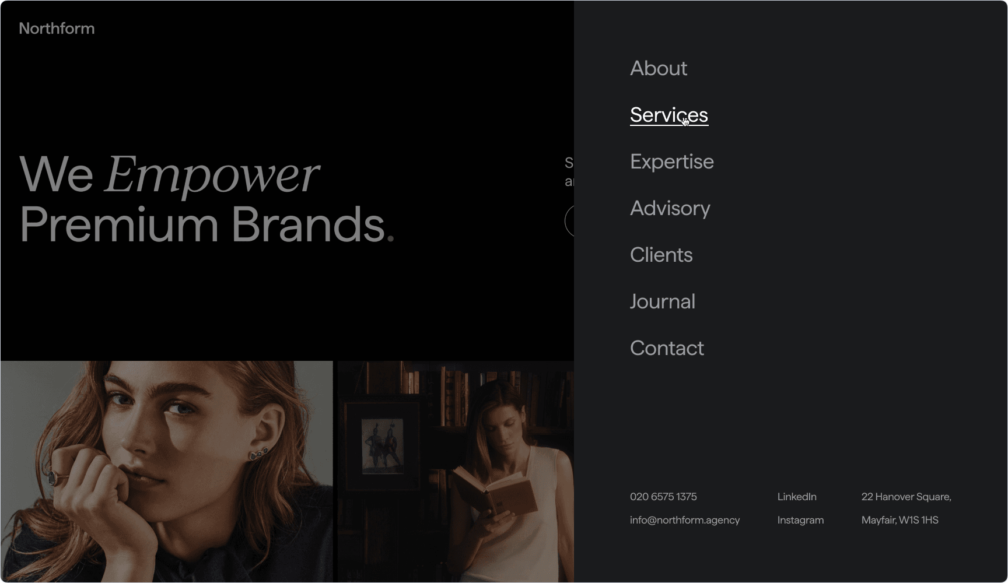
Task: Click the Northform logo
Action: [57, 29]
